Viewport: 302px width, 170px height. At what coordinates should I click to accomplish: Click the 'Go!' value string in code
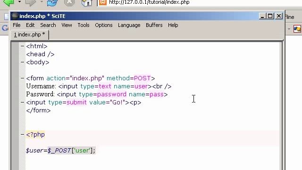pyautogui.click(x=117, y=102)
